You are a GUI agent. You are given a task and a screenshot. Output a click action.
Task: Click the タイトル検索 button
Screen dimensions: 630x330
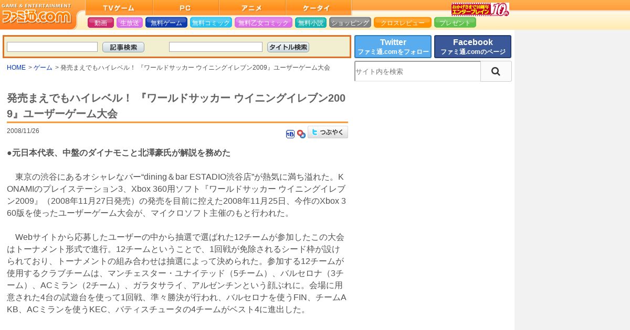point(288,47)
